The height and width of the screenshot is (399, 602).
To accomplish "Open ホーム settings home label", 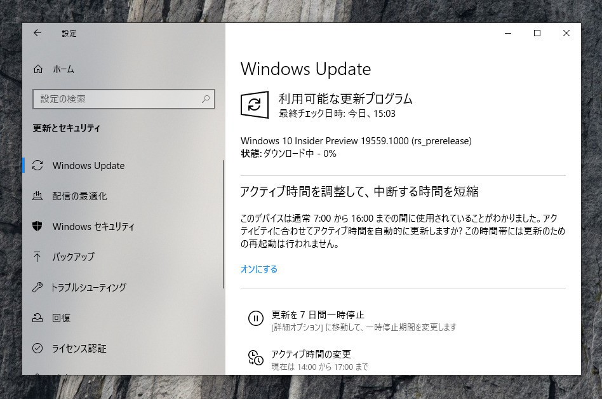I will (64, 69).
